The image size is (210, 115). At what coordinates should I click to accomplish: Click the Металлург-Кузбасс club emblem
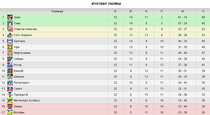pos(10,101)
